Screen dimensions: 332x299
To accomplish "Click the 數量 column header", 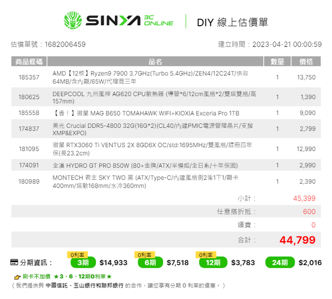I will coord(278,62).
